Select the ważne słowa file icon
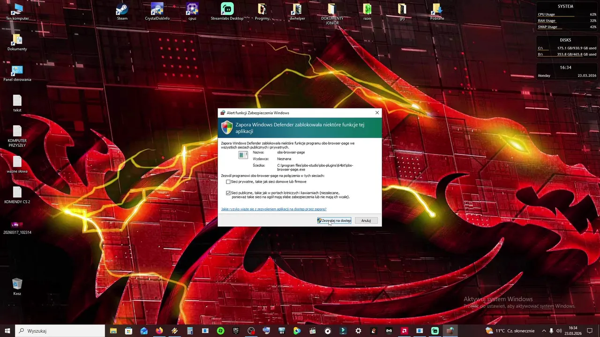600x337 pixels. coord(17,165)
